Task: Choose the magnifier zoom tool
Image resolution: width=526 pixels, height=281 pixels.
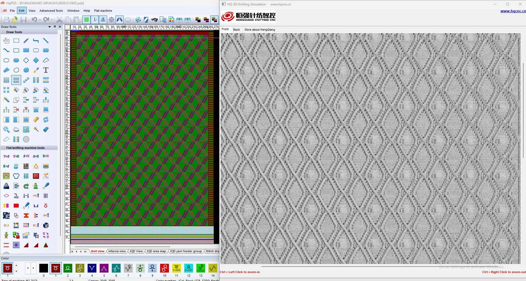Action: coord(6,129)
